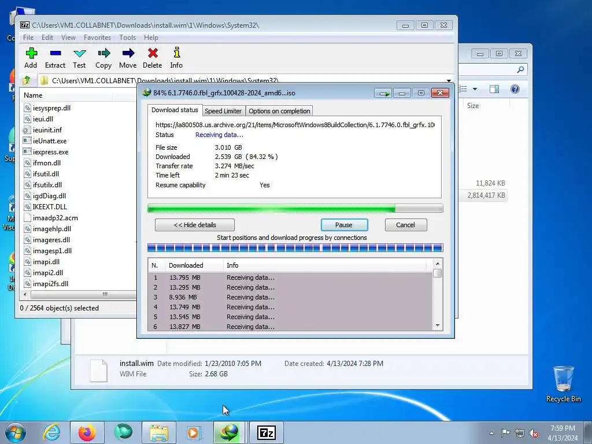Click the green arrow button in download title bar
Screen dimensions: 592x444
click(384, 93)
